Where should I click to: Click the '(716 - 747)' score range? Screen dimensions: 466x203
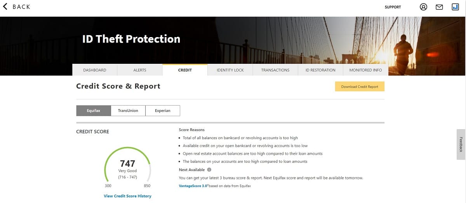pyautogui.click(x=127, y=177)
